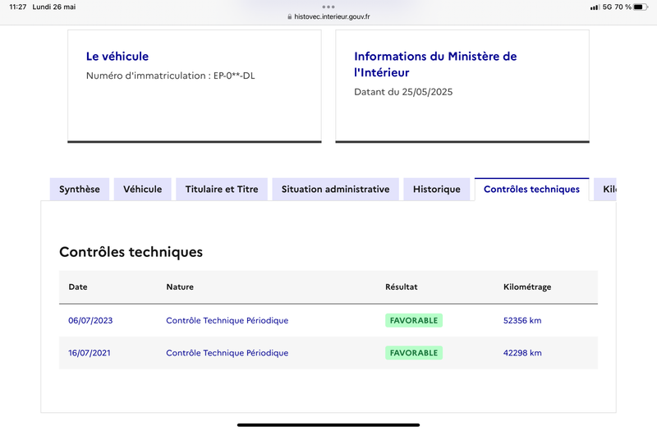Tap the cellular signal bars icon
This screenshot has width=657, height=431.
pyautogui.click(x=595, y=7)
